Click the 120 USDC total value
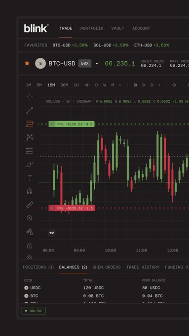The height and width of the screenshot is (336, 189). point(93,288)
